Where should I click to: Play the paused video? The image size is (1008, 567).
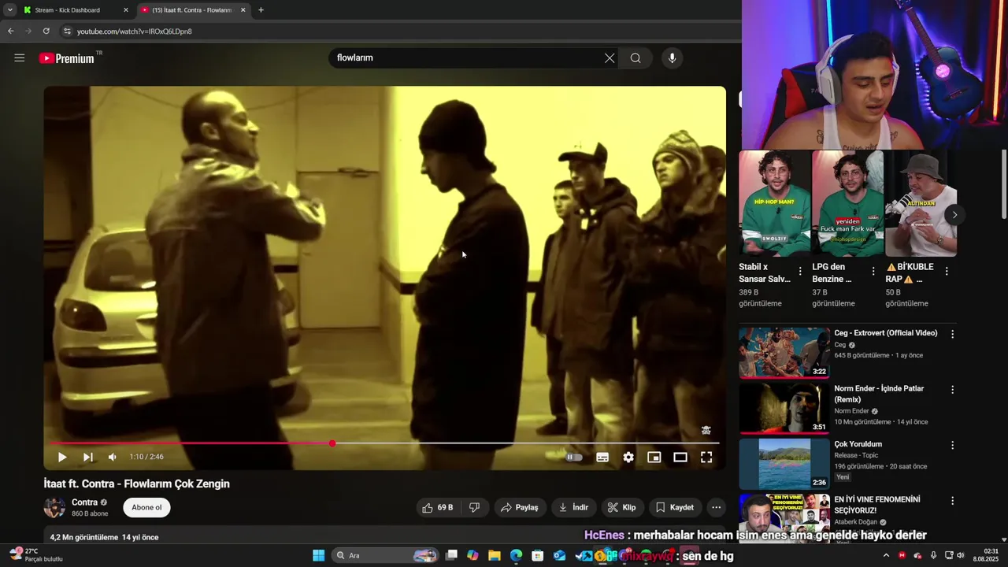coord(61,457)
